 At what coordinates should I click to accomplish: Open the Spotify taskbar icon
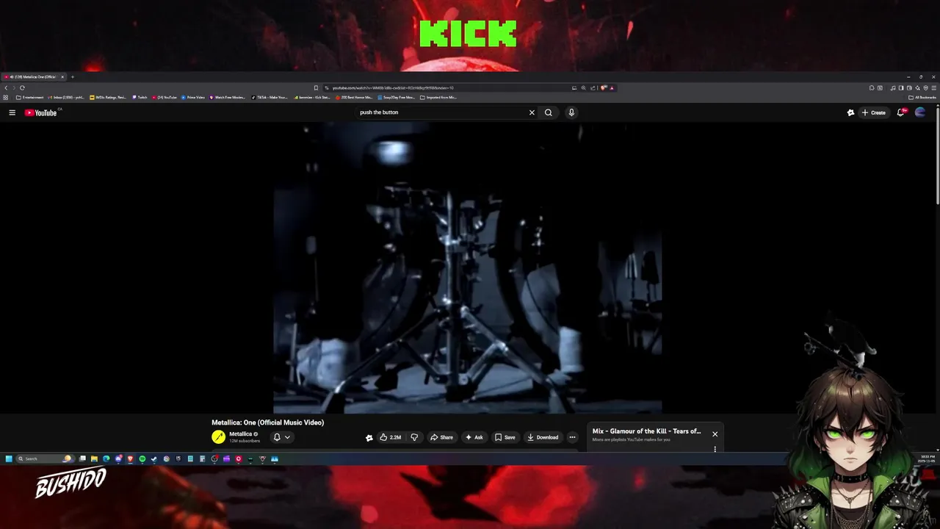[142, 458]
